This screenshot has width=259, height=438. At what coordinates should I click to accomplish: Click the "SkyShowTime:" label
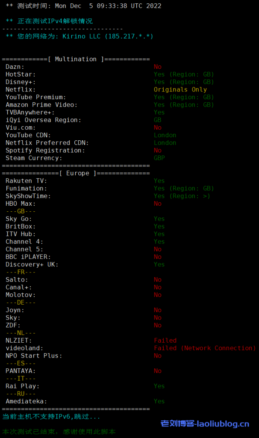[28, 196]
